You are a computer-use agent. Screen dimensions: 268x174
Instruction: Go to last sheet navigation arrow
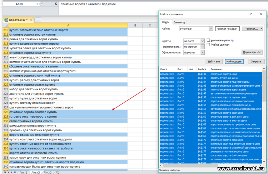pyautogui.click(x=15, y=172)
